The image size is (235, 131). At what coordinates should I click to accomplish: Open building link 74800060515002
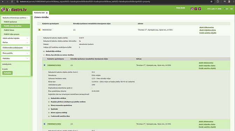54,124
